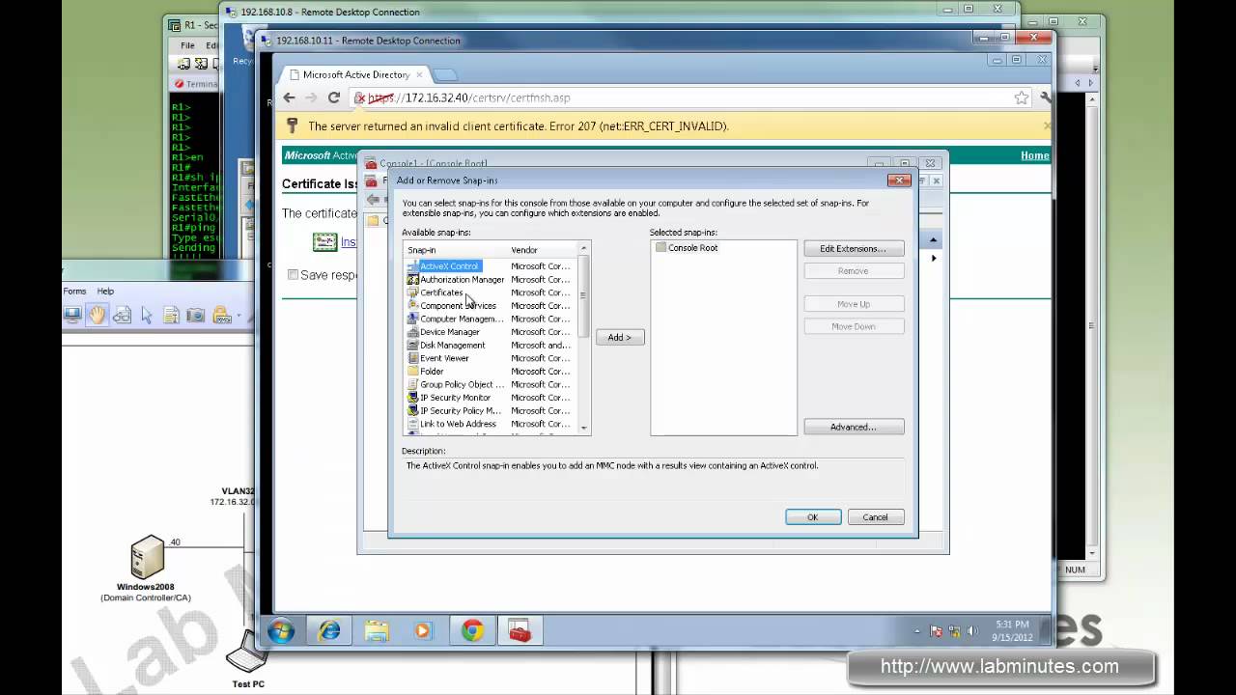This screenshot has height=695, width=1236.
Task: Toggle the Save response checkbox
Action: [293, 275]
